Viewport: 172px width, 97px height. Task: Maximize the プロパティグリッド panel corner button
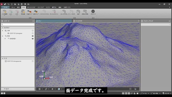click(x=170, y=21)
